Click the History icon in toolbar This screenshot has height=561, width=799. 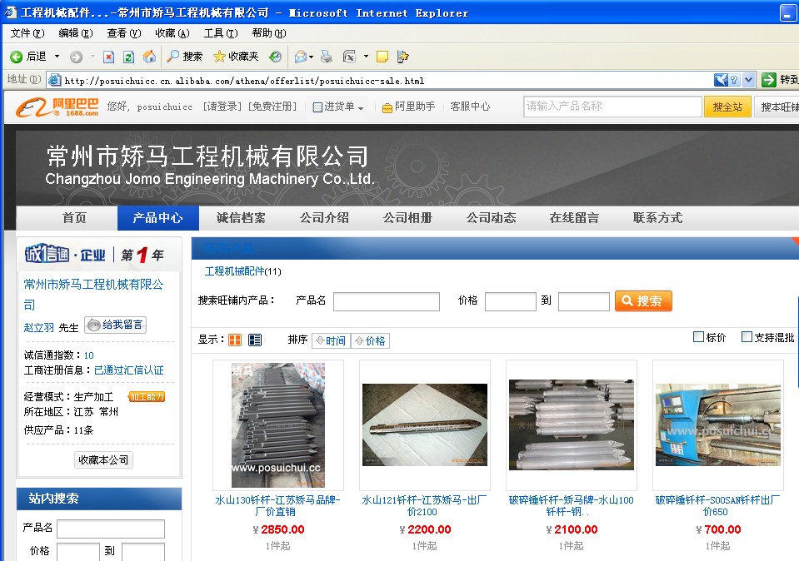click(275, 57)
